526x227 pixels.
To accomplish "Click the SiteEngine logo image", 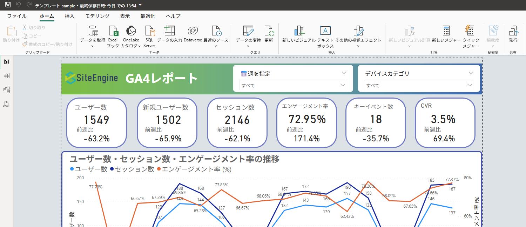I will tap(92, 78).
